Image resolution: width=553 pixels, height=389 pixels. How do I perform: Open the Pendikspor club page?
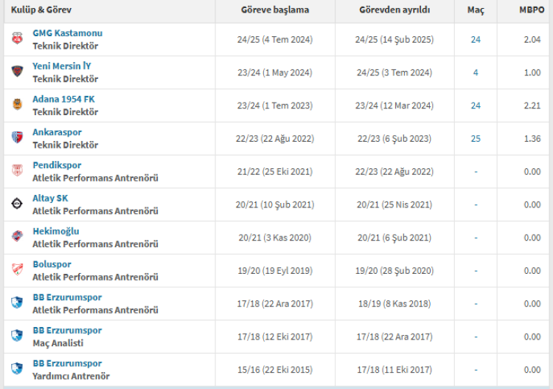click(x=57, y=165)
